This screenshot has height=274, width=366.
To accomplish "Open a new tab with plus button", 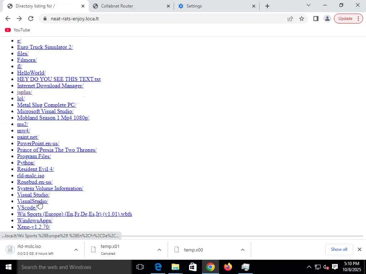I will (x=267, y=6).
